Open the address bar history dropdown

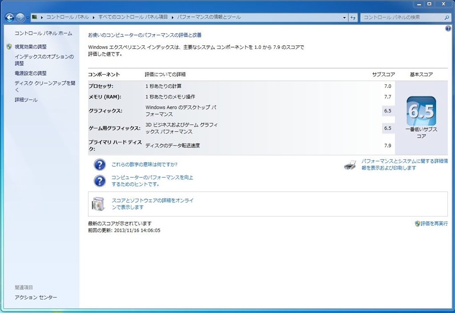point(344,17)
